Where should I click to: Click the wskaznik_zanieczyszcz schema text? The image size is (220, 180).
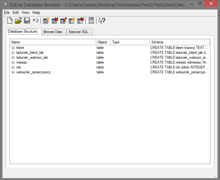(180, 72)
